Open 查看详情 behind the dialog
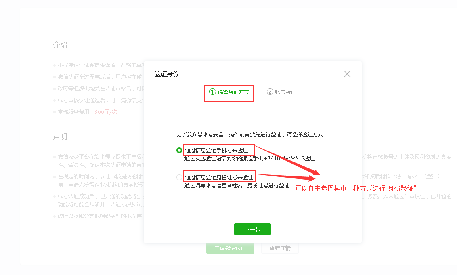 pyautogui.click(x=280, y=248)
